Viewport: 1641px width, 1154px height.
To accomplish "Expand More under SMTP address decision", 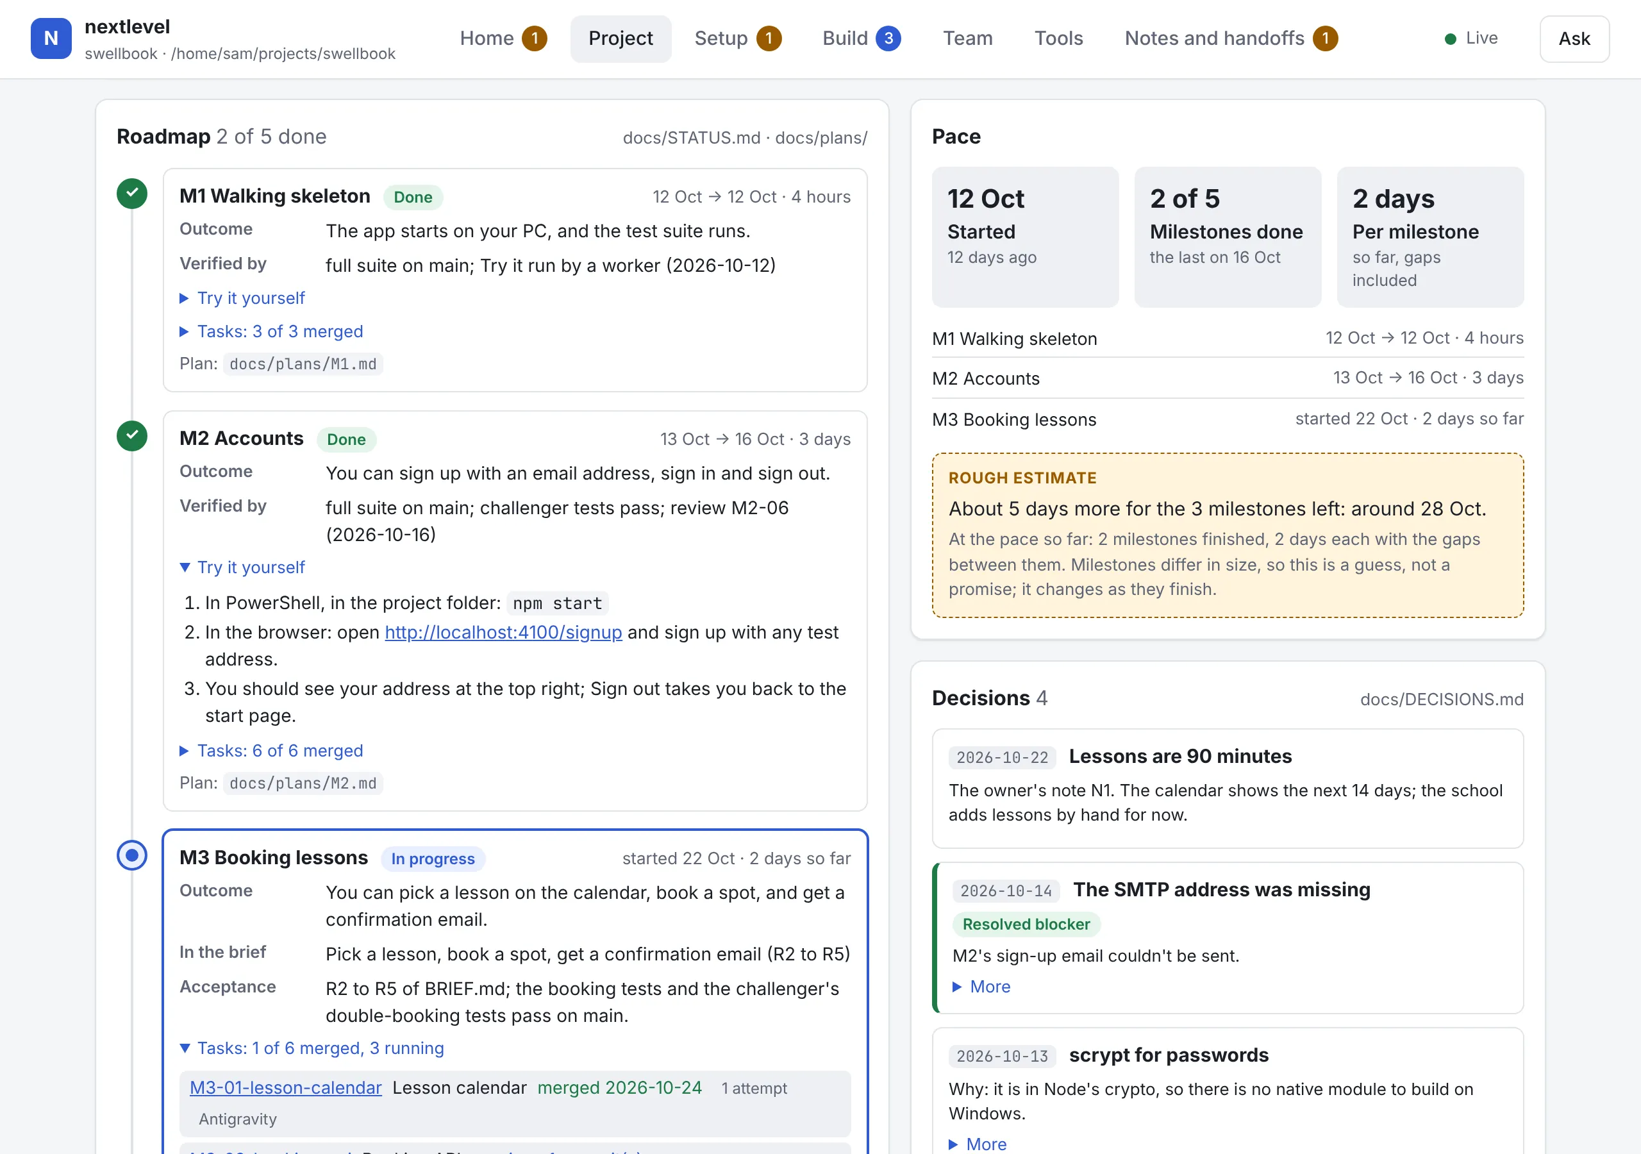I will tap(982, 987).
